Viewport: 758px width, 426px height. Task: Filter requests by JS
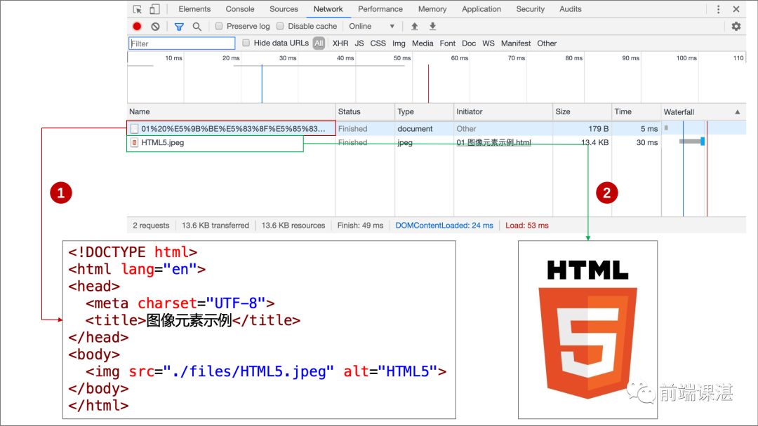[359, 43]
